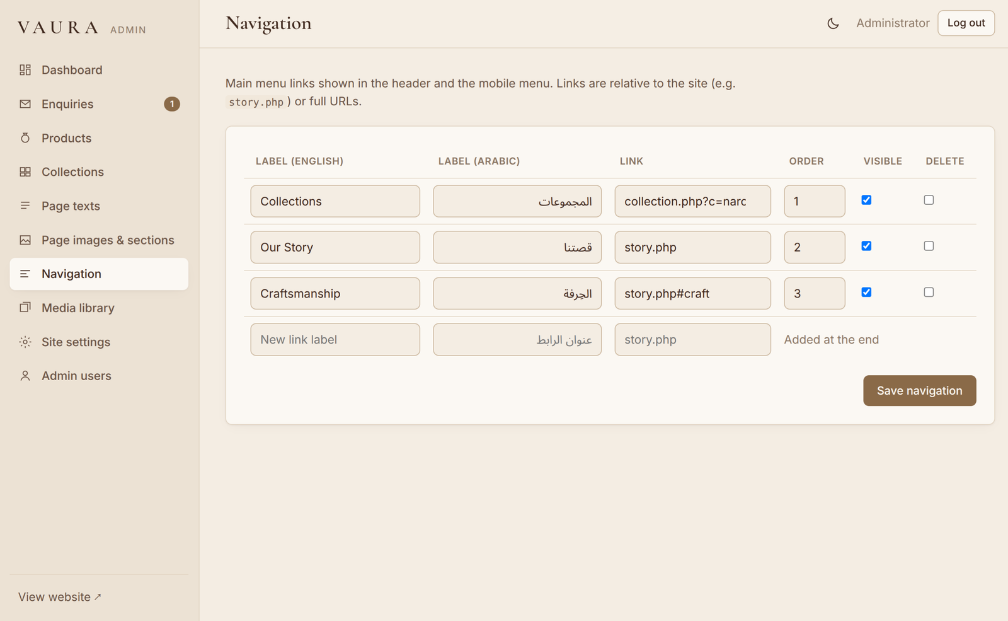Open the Products section
Screen dimensions: 1008x621
(x=99, y=138)
